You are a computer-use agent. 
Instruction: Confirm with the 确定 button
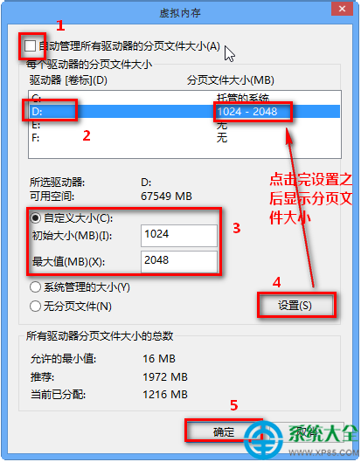(x=224, y=432)
